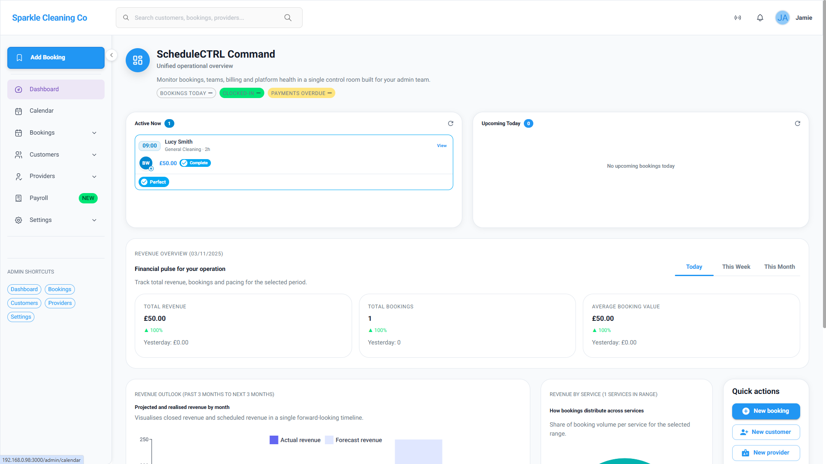Collapse the sidebar with the arrow button

click(111, 55)
